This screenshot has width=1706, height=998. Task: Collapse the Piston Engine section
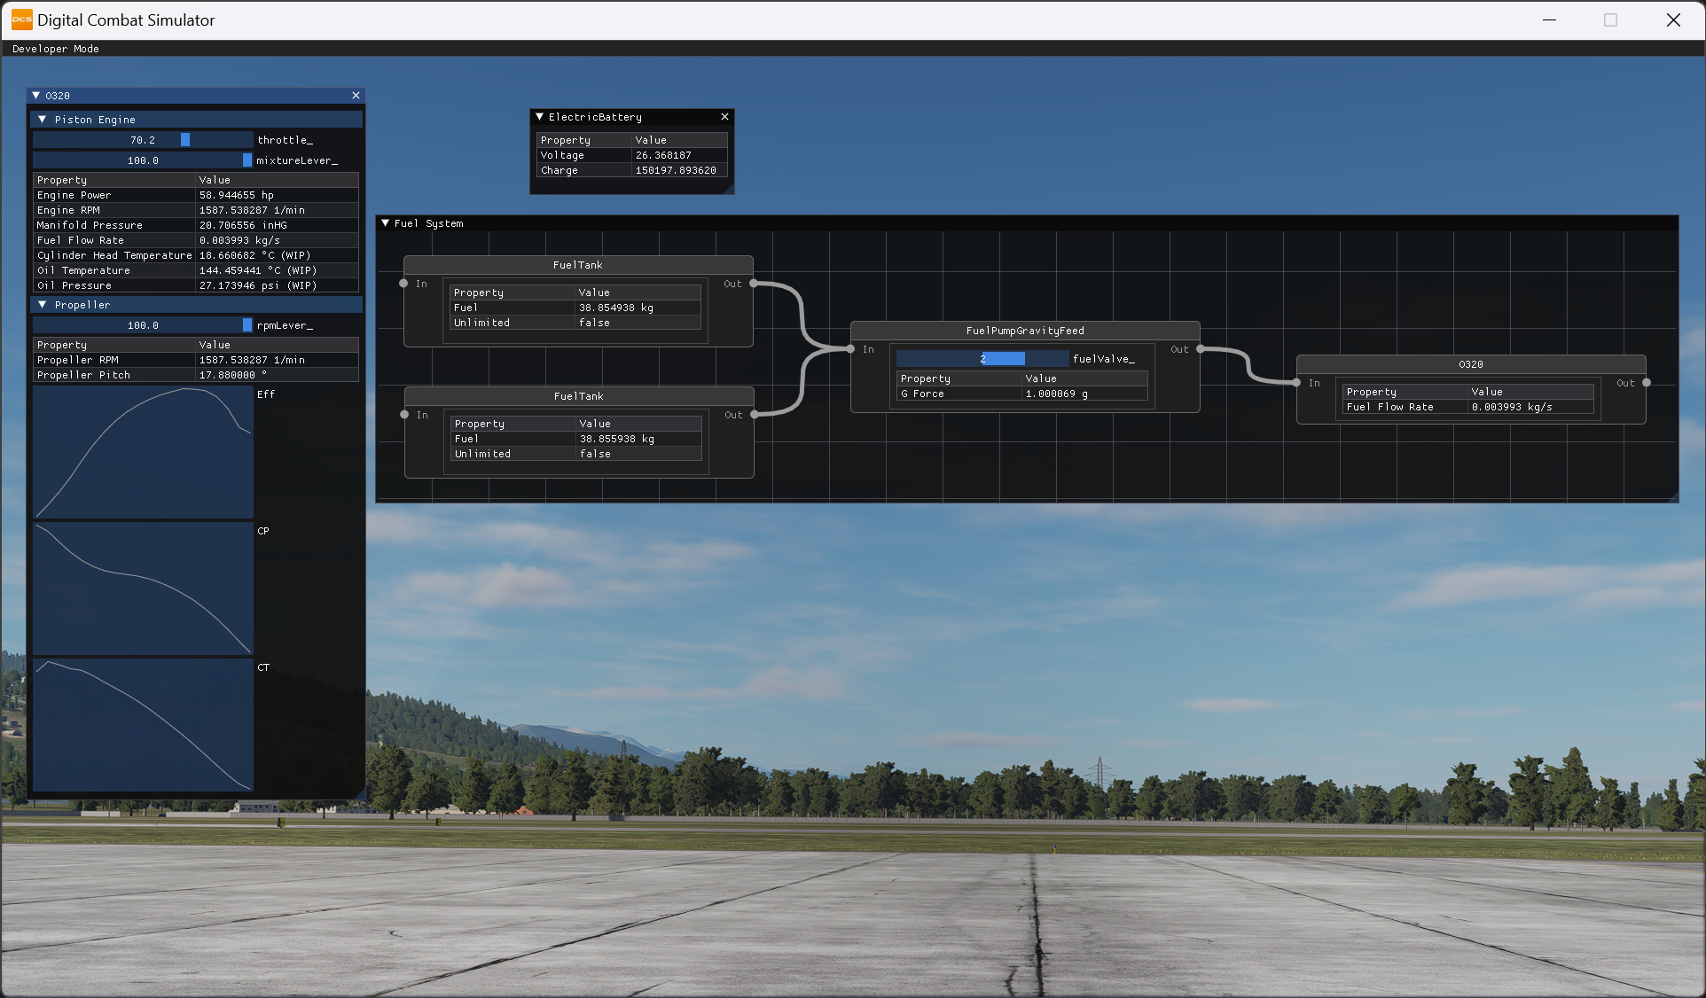click(x=42, y=120)
